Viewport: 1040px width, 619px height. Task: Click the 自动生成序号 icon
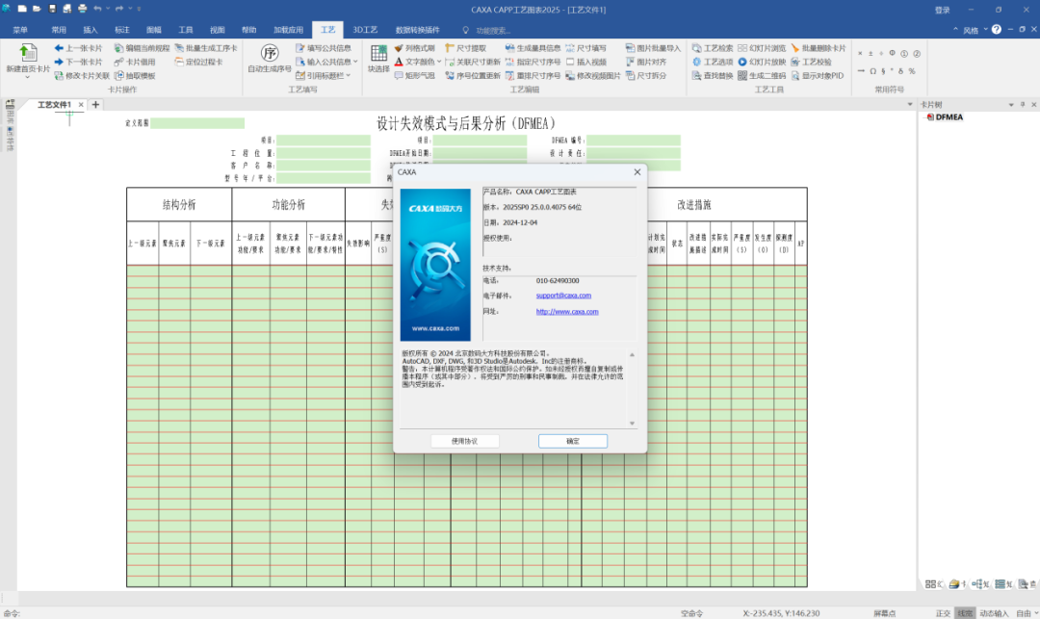[270, 54]
